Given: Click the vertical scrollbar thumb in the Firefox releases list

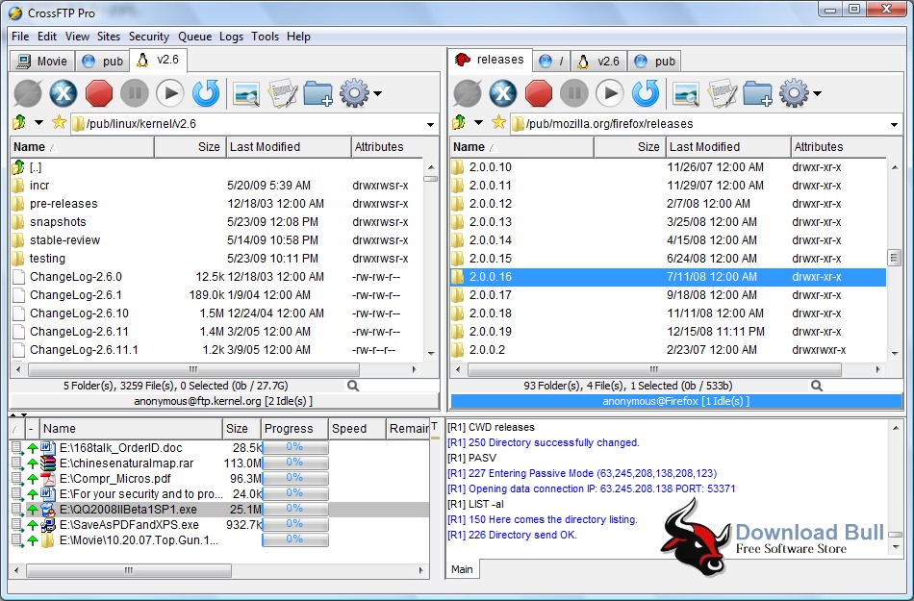Looking at the screenshot, I should 894,258.
